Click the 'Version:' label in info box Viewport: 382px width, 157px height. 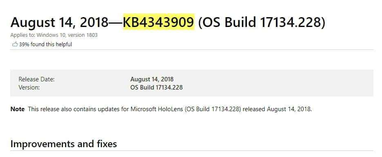pyautogui.click(x=29, y=87)
